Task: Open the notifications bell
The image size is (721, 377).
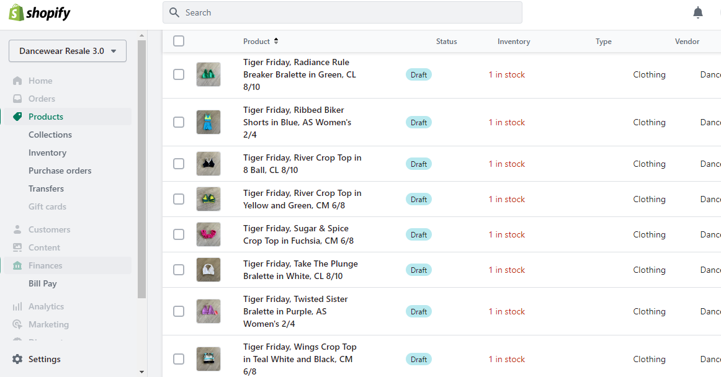Action: pyautogui.click(x=698, y=12)
